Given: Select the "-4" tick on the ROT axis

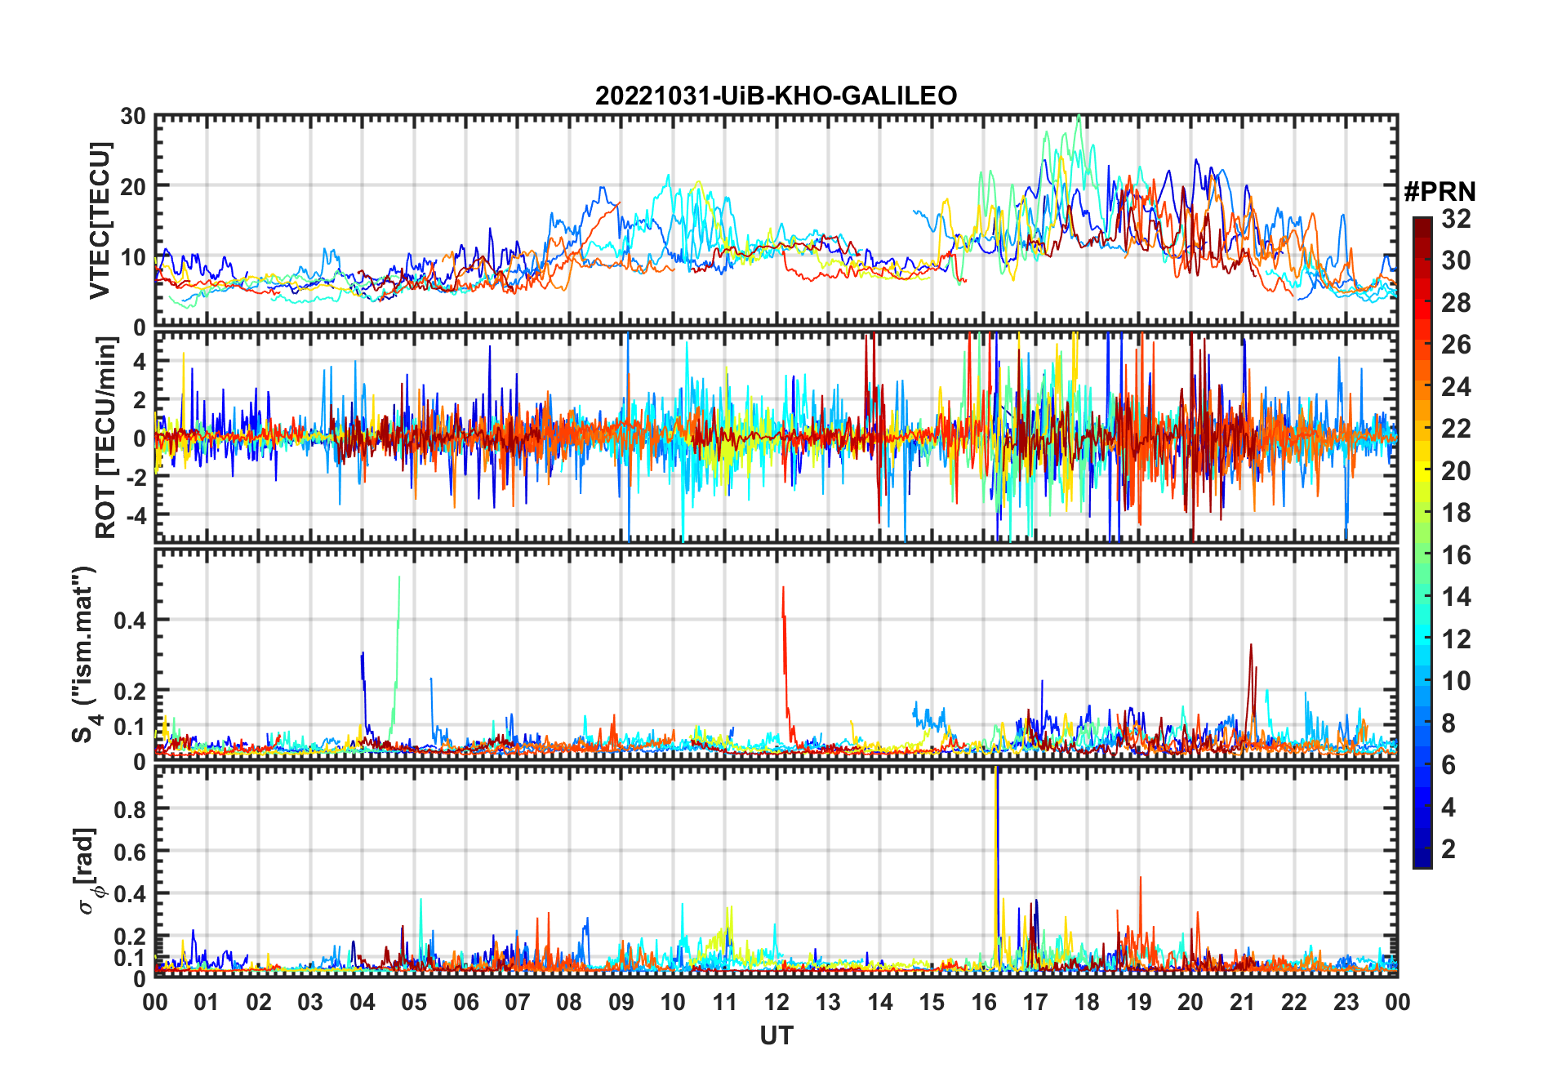Looking at the screenshot, I should [x=138, y=516].
